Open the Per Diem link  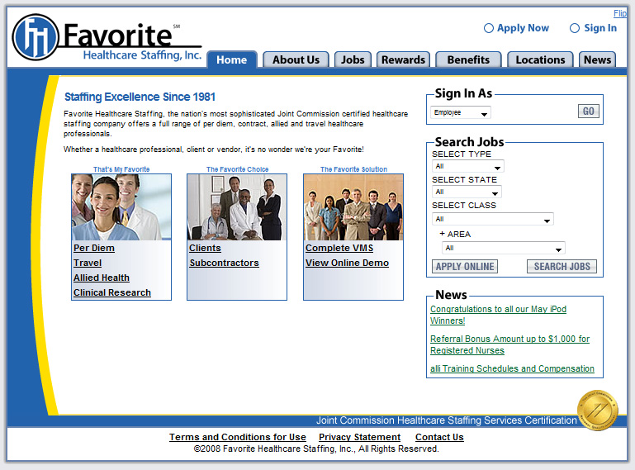[x=94, y=248]
